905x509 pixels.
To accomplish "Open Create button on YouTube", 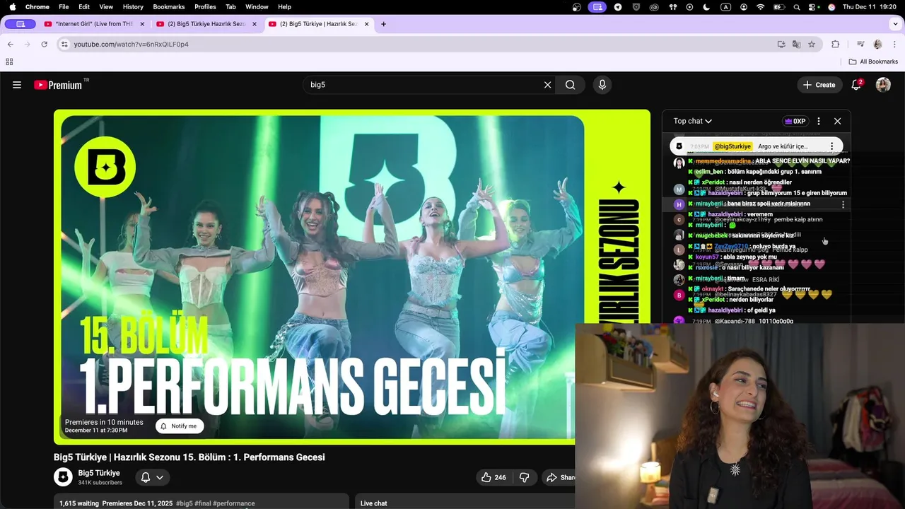I will [820, 85].
